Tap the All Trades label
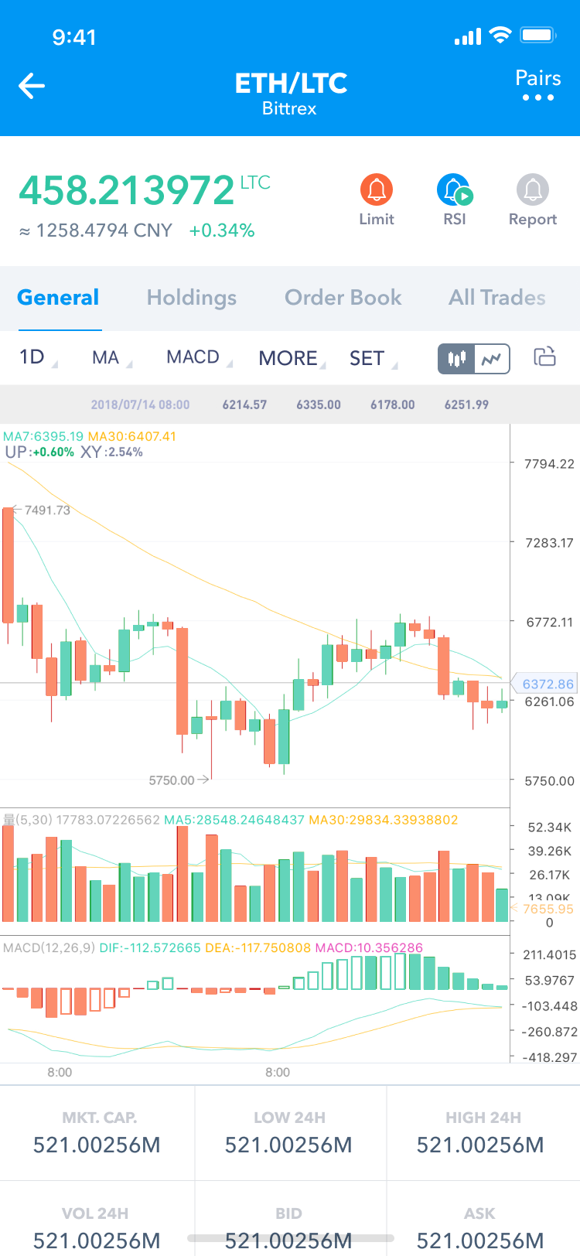Screen dimensions: 580x1256 [x=497, y=297]
